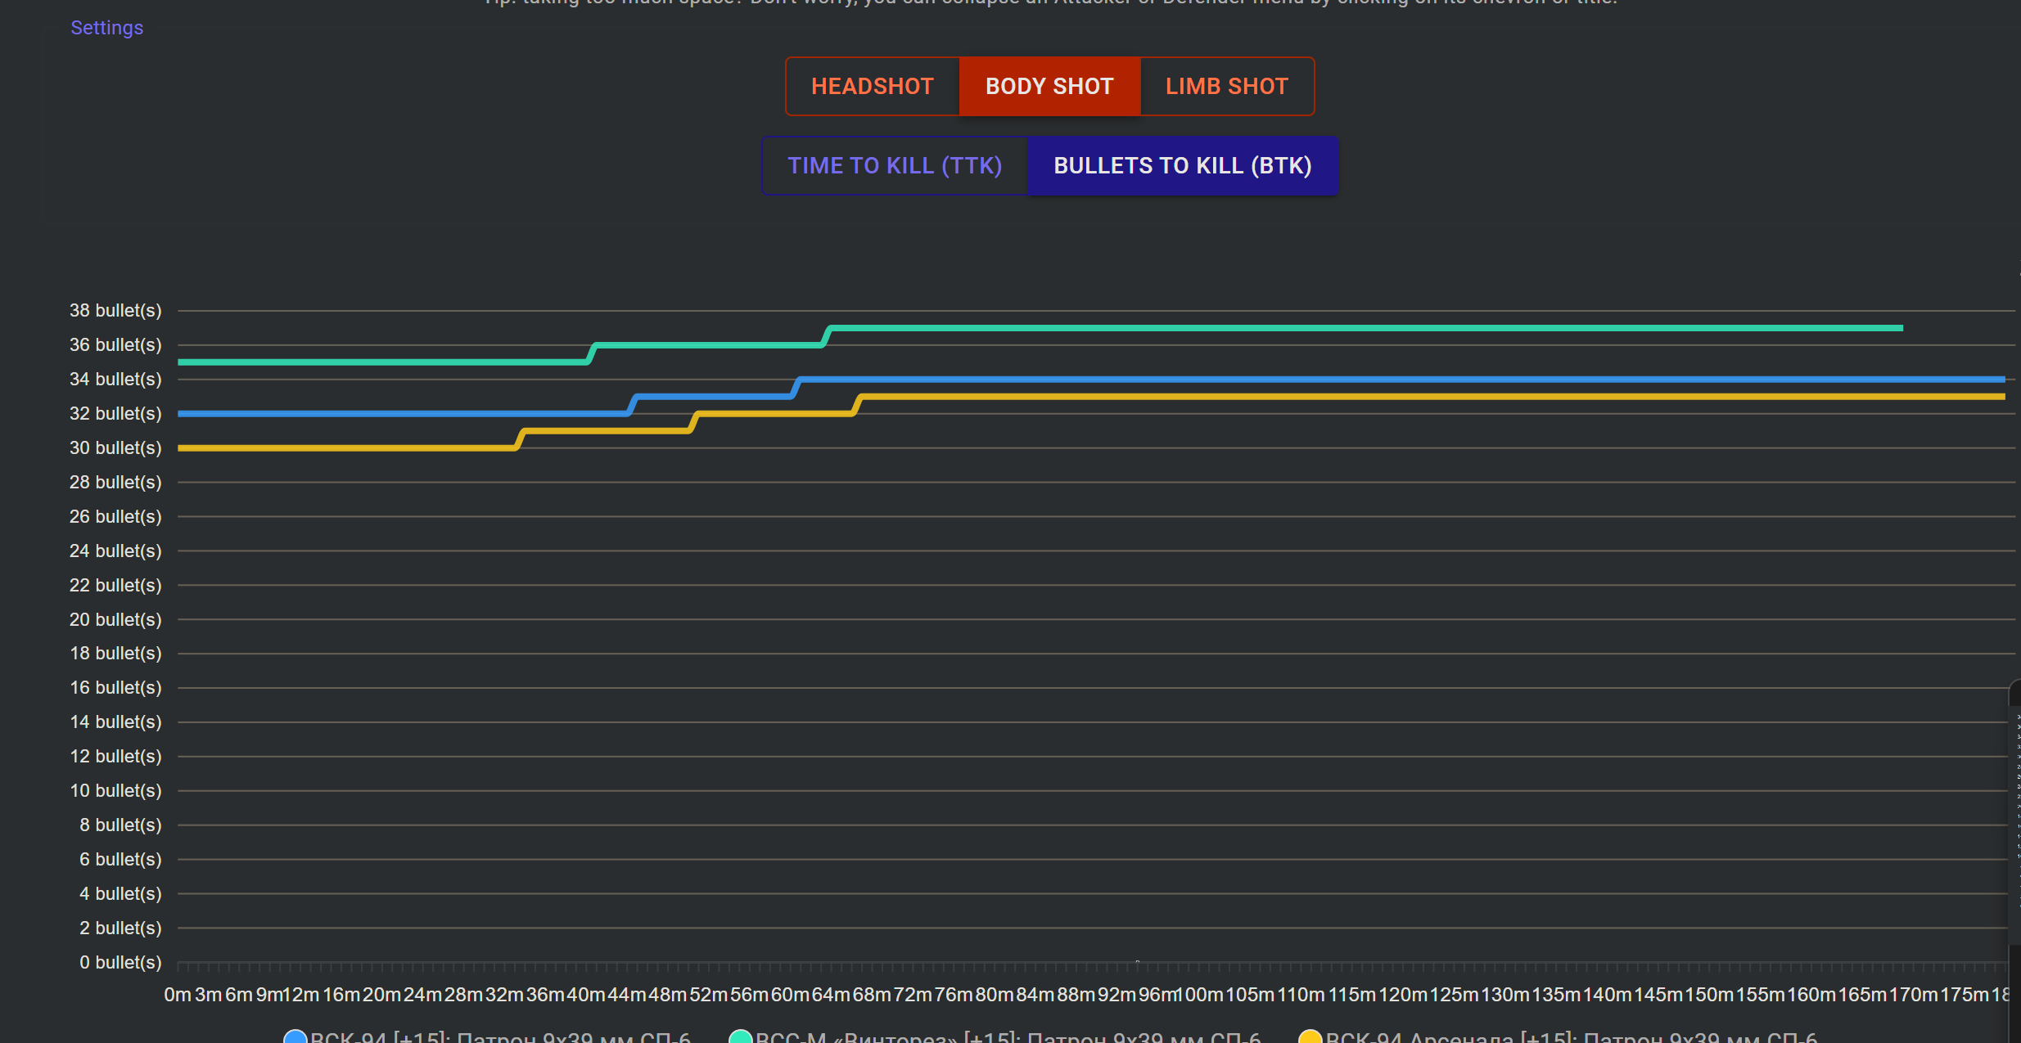Click the 38 bullet(s) axis label
The width and height of the screenshot is (2021, 1043).
tap(115, 311)
